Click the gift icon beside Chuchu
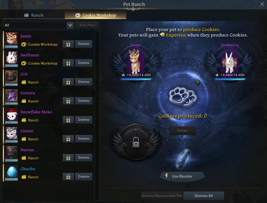267x203 pixels. (68, 177)
